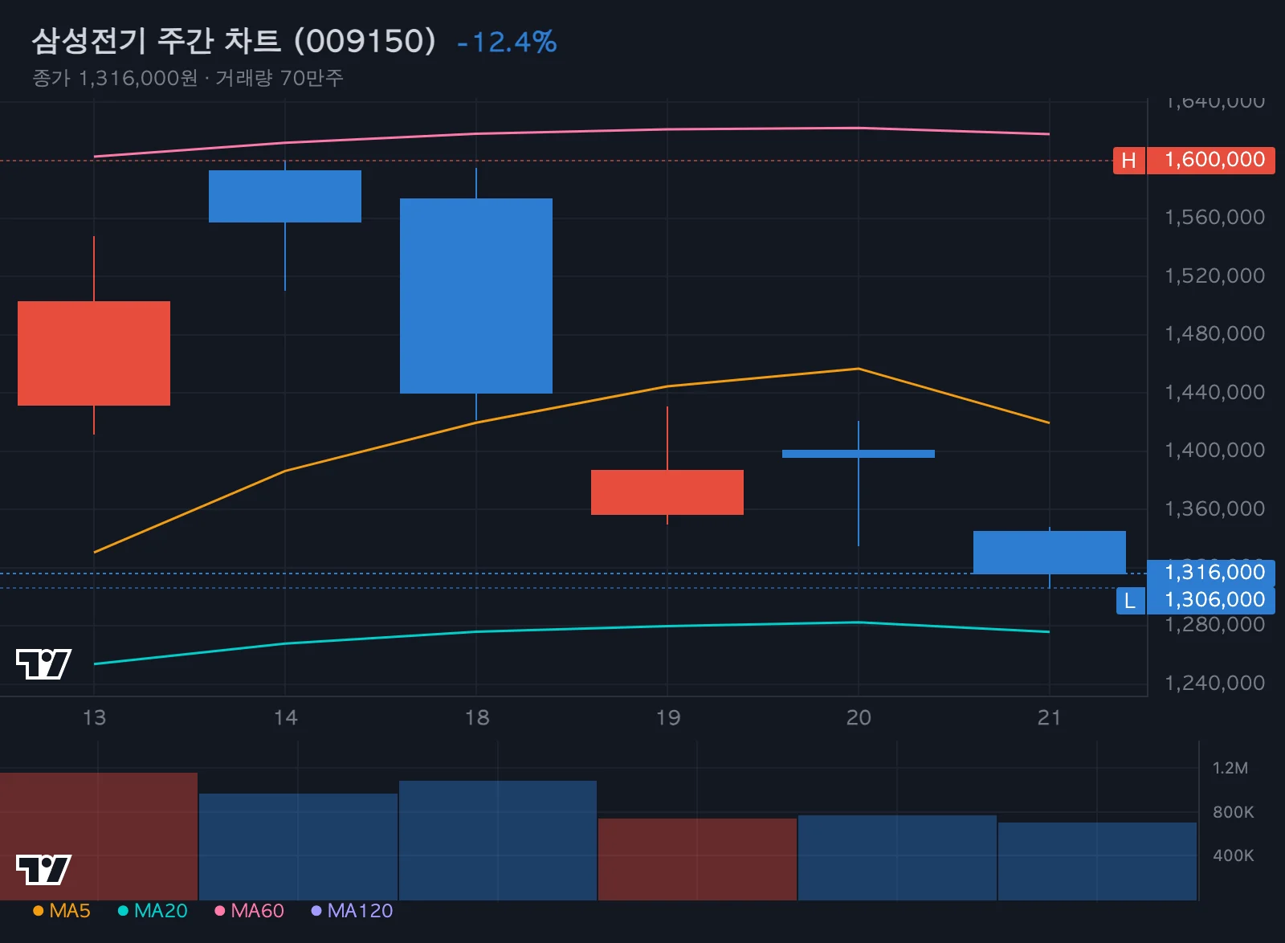Click the 1,316,000 current price tag
Image resolution: width=1285 pixels, height=943 pixels.
click(x=1211, y=573)
